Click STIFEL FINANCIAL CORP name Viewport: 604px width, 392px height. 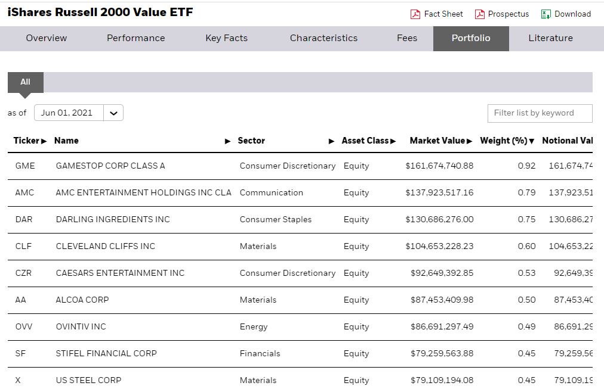click(x=106, y=353)
